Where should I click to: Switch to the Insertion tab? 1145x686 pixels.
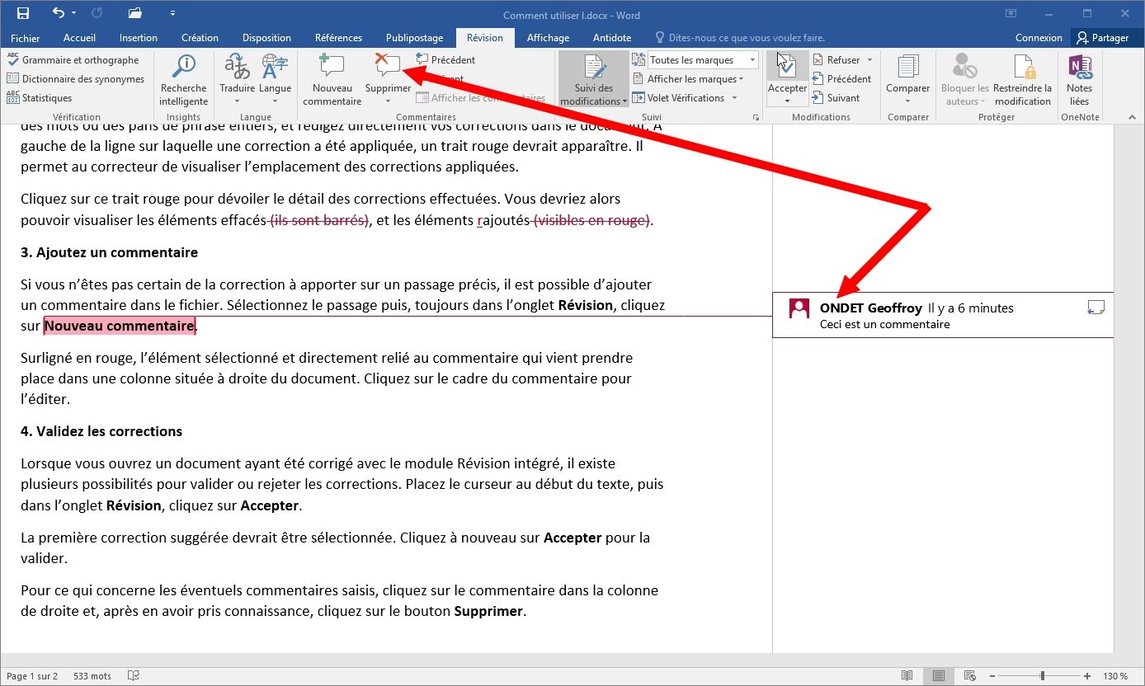pyautogui.click(x=138, y=38)
